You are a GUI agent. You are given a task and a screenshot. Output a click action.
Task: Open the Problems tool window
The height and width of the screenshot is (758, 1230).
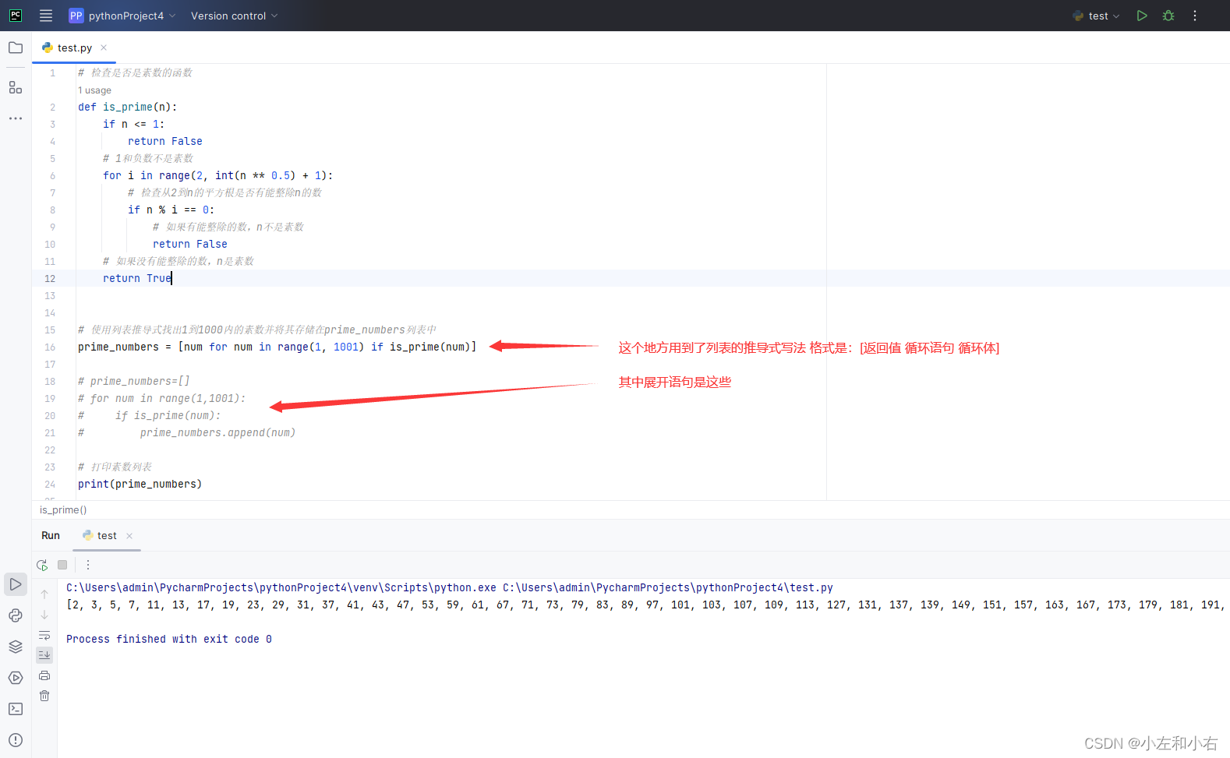[16, 740]
